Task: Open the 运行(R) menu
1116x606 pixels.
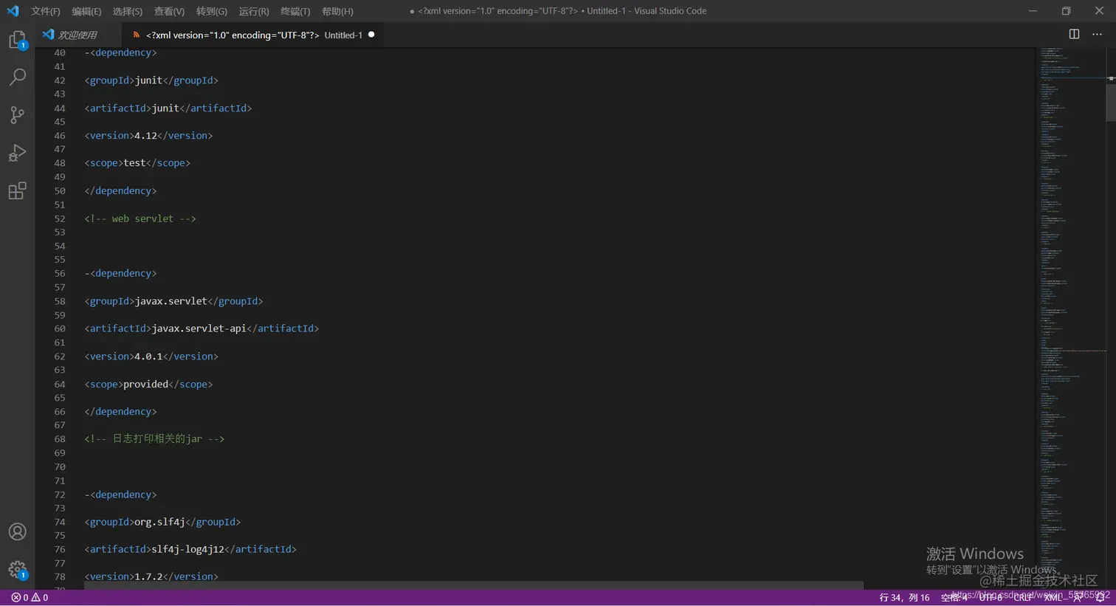Action: pyautogui.click(x=254, y=11)
